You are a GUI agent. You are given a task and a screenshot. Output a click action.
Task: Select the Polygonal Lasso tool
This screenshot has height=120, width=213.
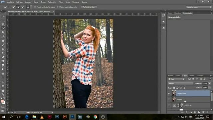coord(3,24)
